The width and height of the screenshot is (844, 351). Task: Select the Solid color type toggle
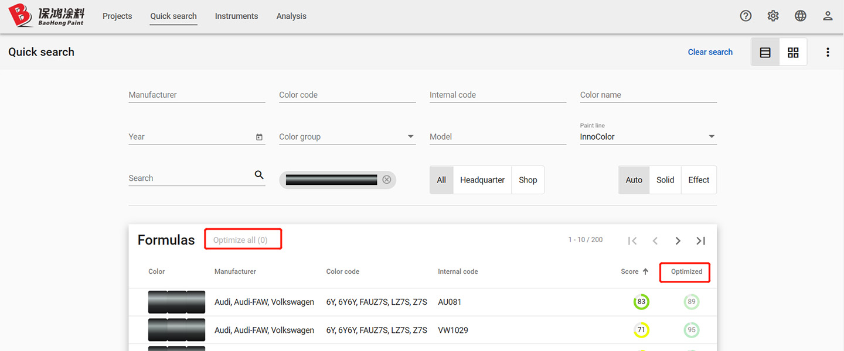point(665,180)
